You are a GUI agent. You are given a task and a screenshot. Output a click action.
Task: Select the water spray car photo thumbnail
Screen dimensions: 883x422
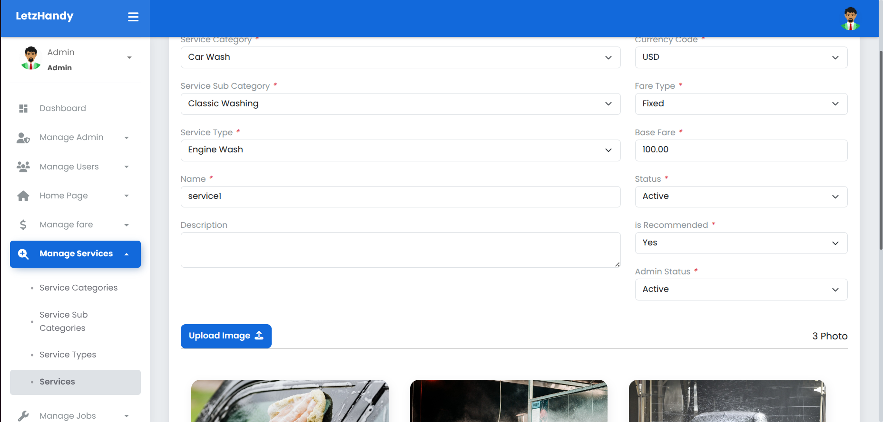[727, 401]
